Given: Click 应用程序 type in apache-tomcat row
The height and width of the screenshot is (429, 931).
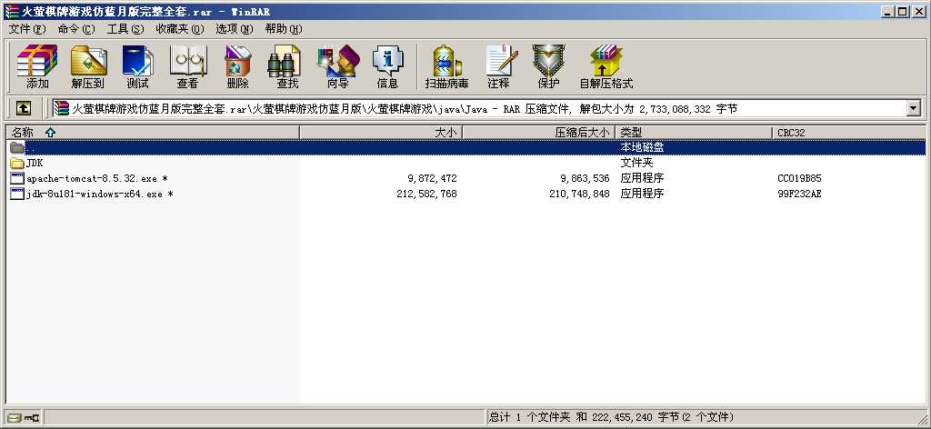Looking at the screenshot, I should point(642,178).
